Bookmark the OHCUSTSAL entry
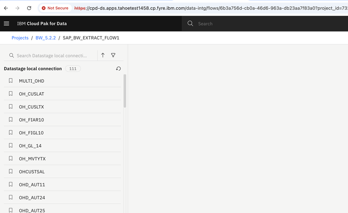348x213 pixels. (10, 171)
